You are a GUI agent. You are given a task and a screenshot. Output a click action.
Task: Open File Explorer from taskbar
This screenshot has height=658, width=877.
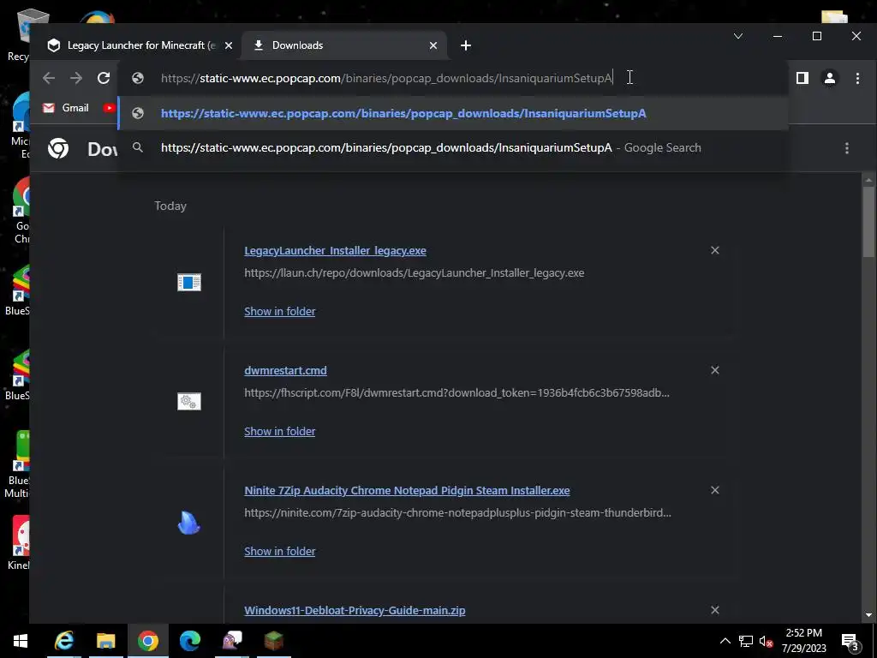coord(105,641)
